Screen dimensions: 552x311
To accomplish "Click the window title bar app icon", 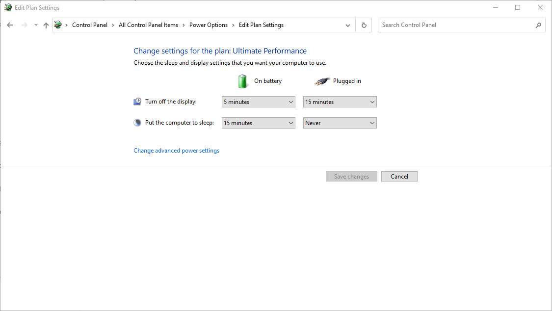I will pos(8,7).
